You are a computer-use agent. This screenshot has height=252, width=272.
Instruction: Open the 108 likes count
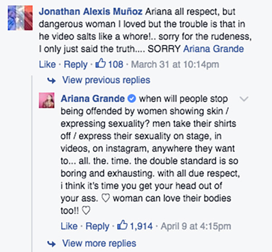[x=116, y=64]
